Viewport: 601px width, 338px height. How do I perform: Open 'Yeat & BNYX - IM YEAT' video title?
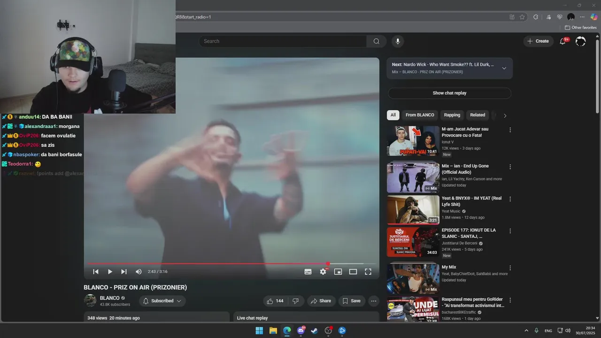[x=471, y=201]
